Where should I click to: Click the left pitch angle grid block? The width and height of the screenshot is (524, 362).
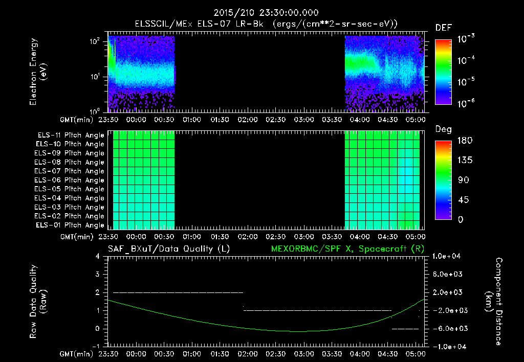[144, 180]
